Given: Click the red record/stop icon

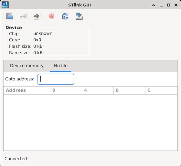Looking at the screenshot, I should [51, 16].
